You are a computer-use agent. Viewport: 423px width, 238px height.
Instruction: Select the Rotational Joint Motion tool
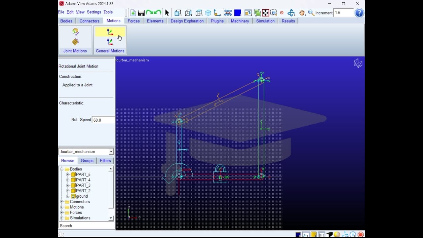75,42
